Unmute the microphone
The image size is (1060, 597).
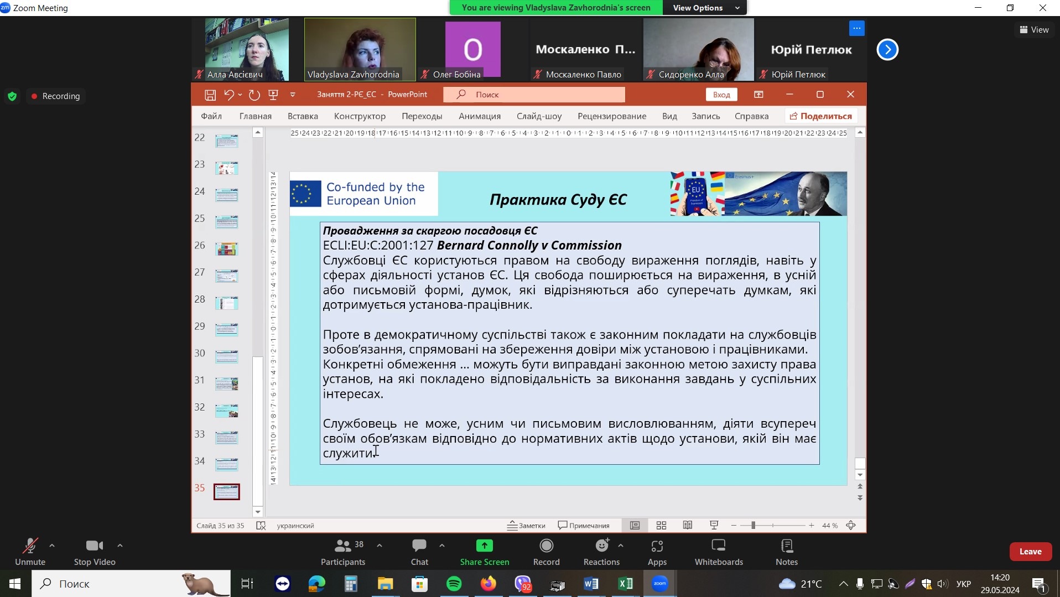click(x=30, y=552)
